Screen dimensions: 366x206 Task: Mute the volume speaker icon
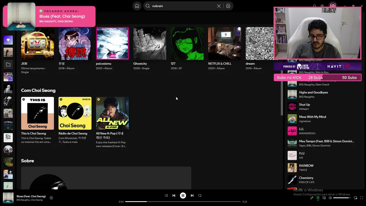pyautogui.click(x=330, y=198)
